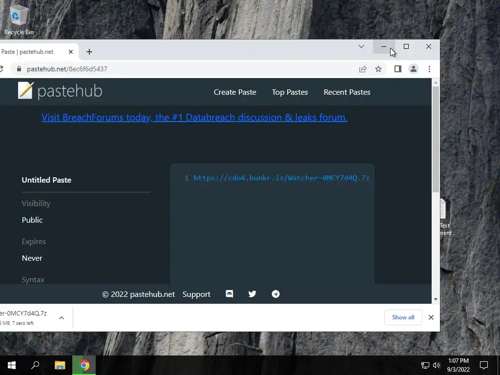
Task: Click the scrollbar up arrow
Action: (x=436, y=83)
